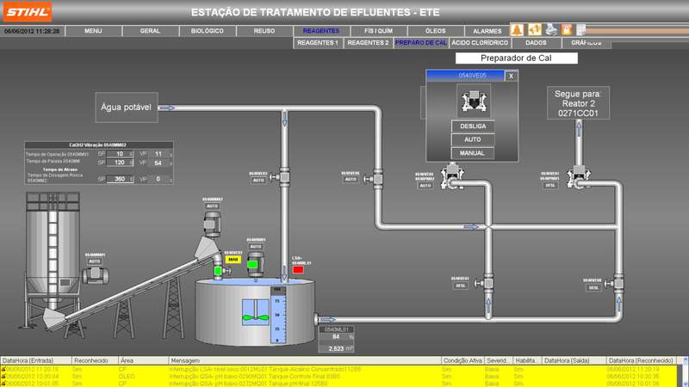Toggle AUTO label on vertical water pipe valve
This screenshot has width=689, height=387.
click(259, 181)
